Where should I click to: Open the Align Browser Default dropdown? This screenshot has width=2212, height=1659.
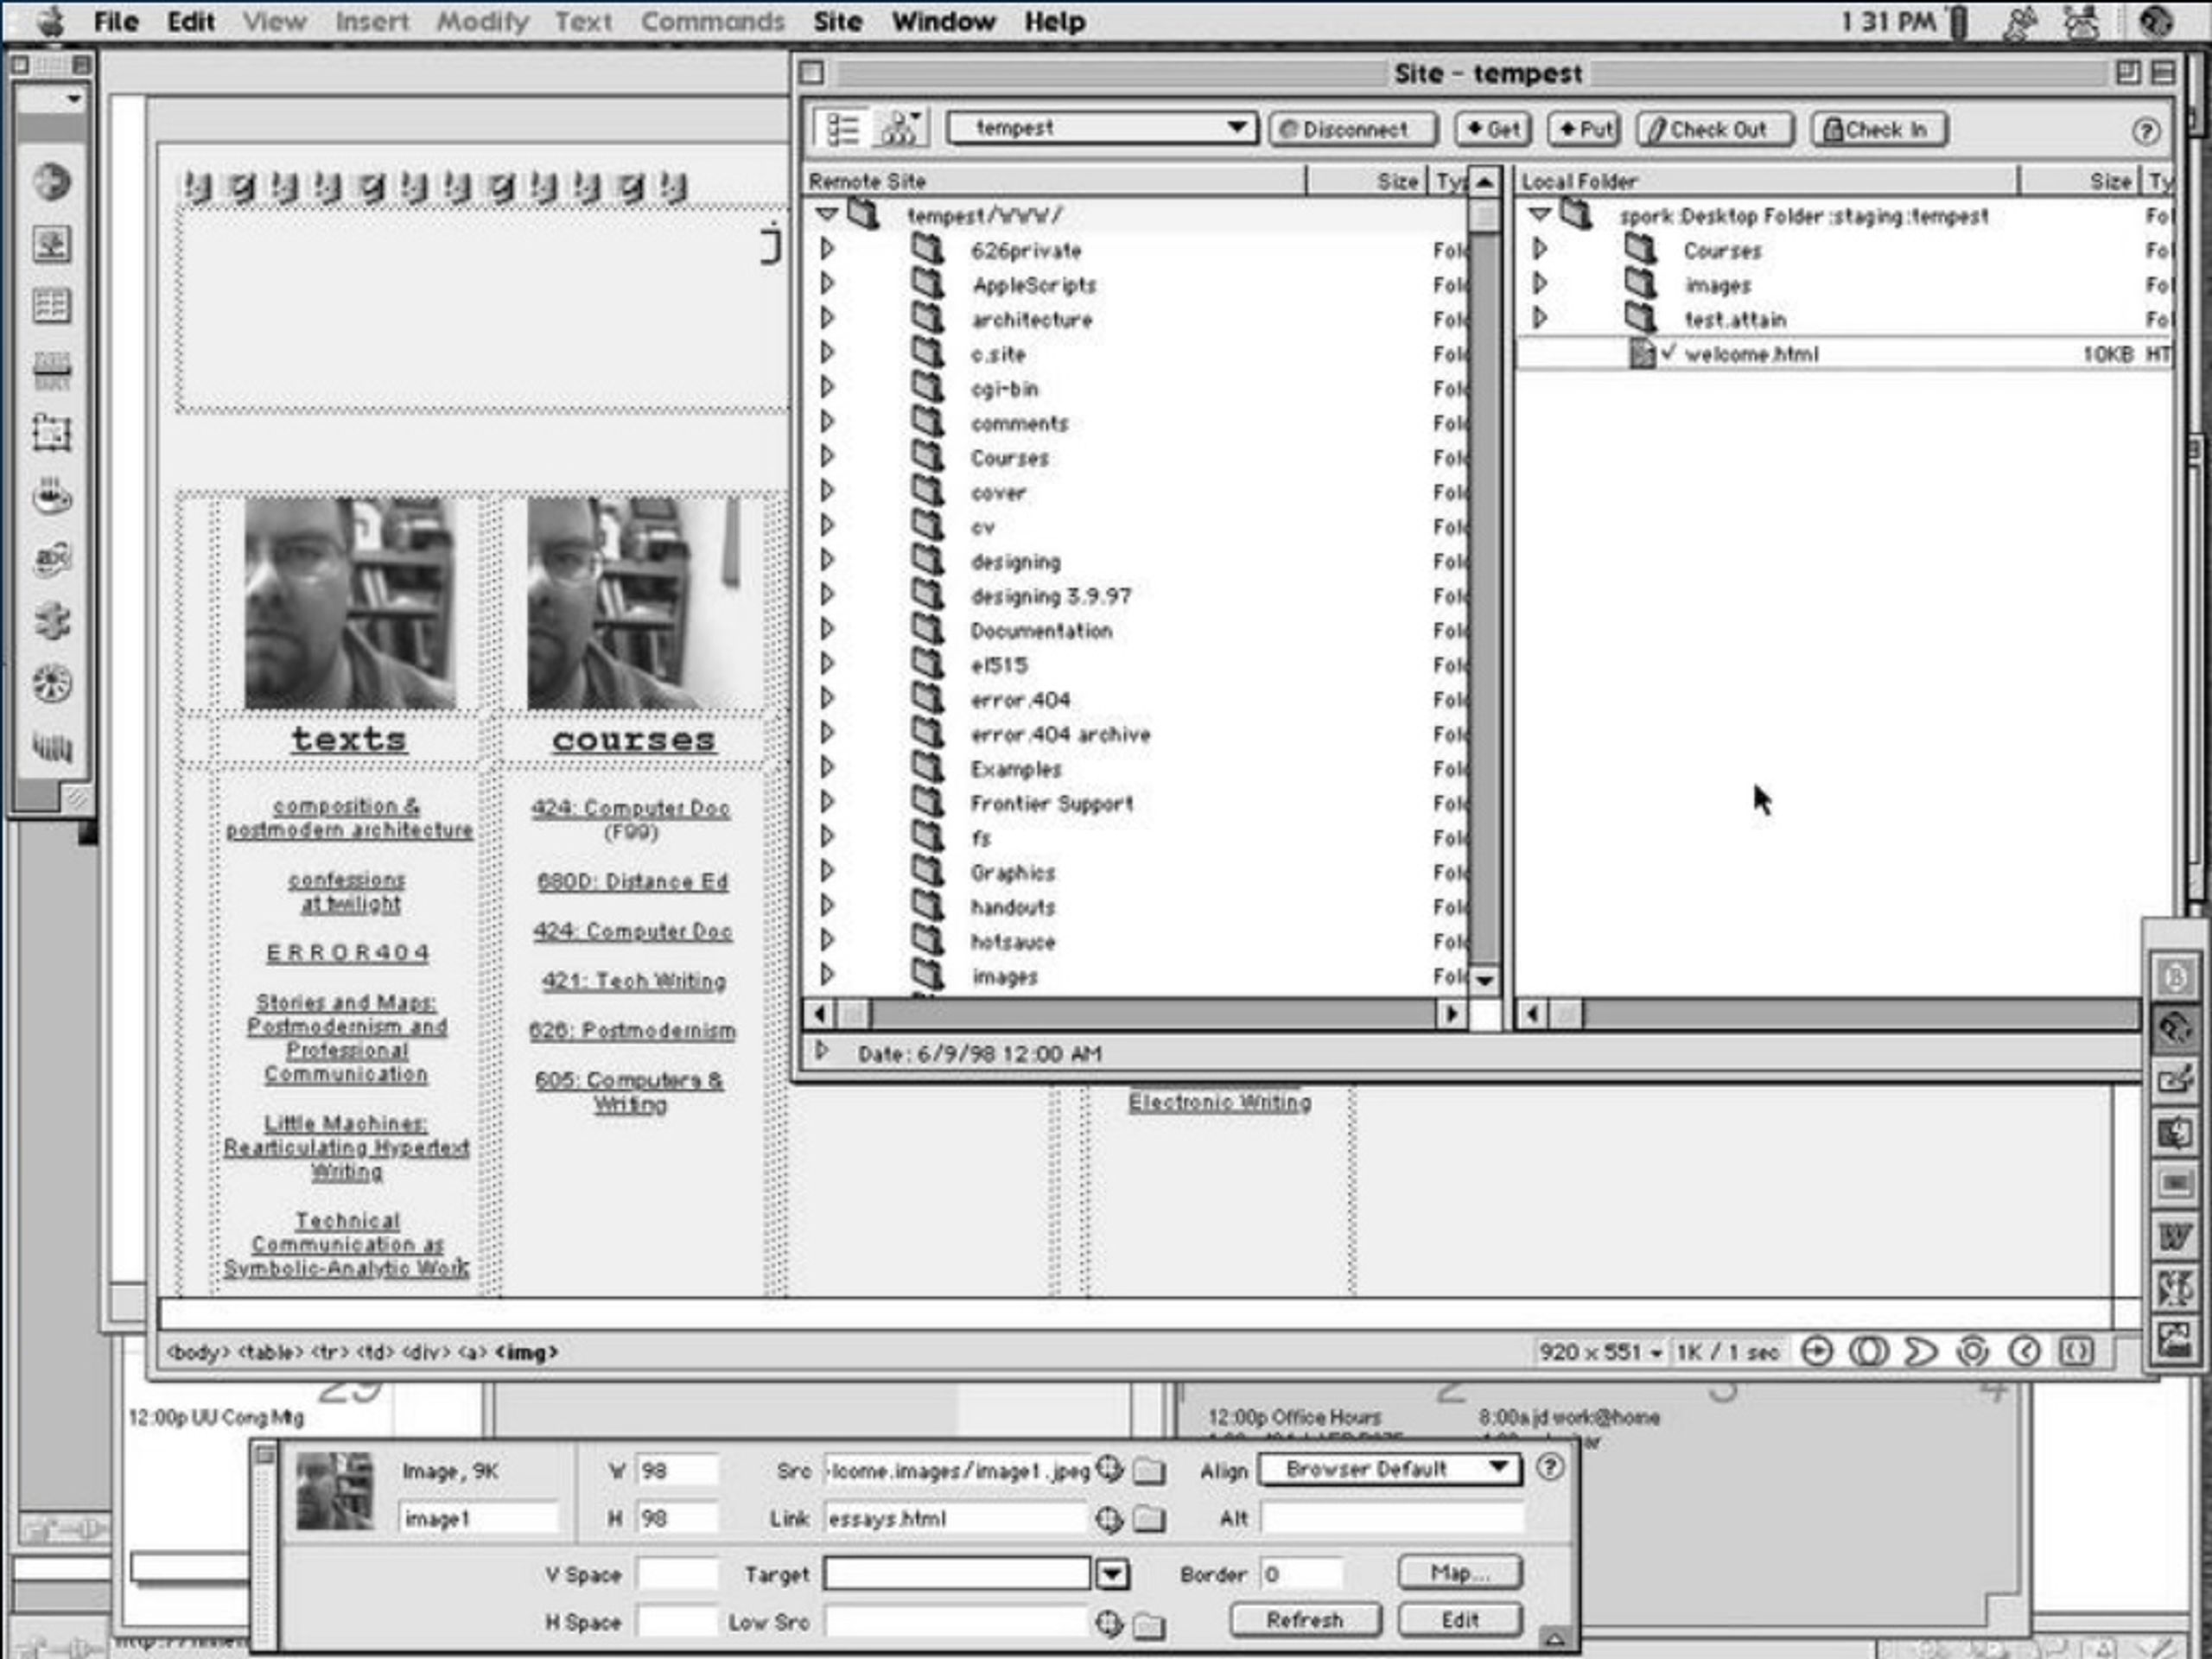[x=1389, y=1469]
